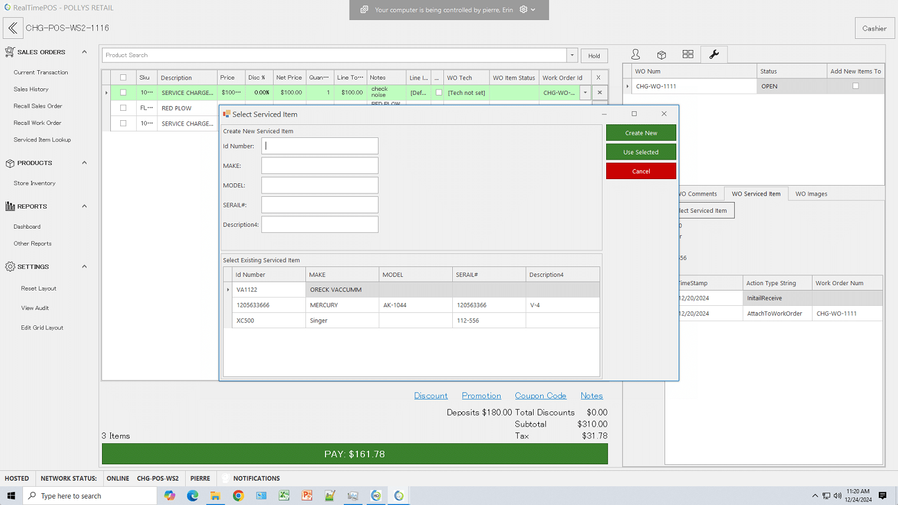Click the Coupon Code link
Screen dimensions: 898x505
click(x=541, y=396)
